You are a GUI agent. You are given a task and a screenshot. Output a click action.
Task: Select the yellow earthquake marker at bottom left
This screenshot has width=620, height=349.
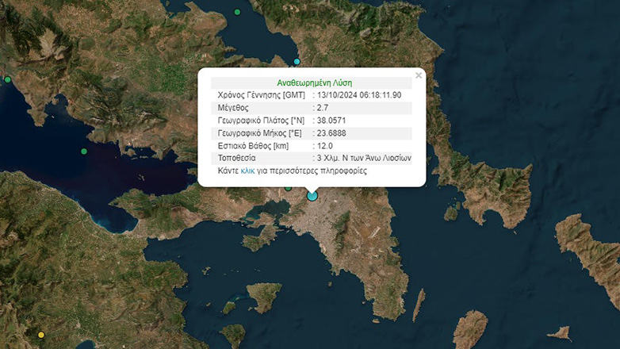tap(40, 336)
